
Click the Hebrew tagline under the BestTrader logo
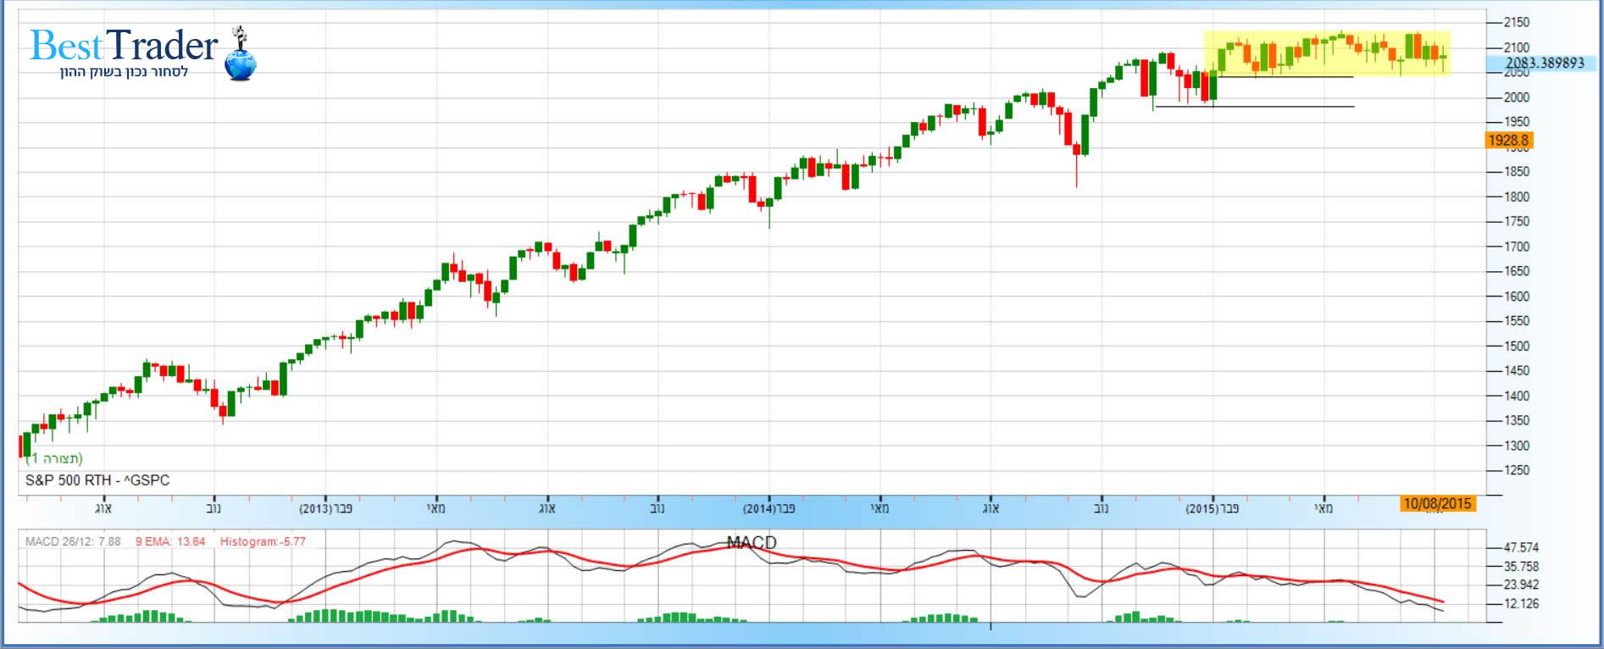coord(124,72)
